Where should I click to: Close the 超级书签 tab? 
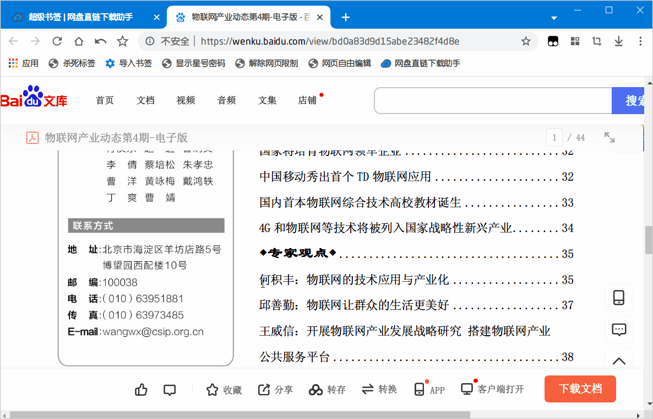156,17
